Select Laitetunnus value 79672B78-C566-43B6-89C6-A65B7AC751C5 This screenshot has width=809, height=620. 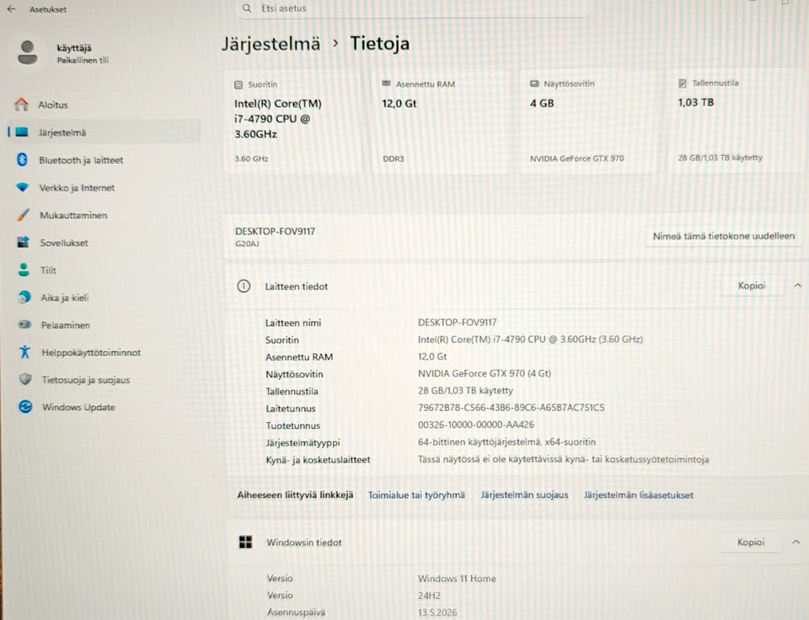pos(511,408)
